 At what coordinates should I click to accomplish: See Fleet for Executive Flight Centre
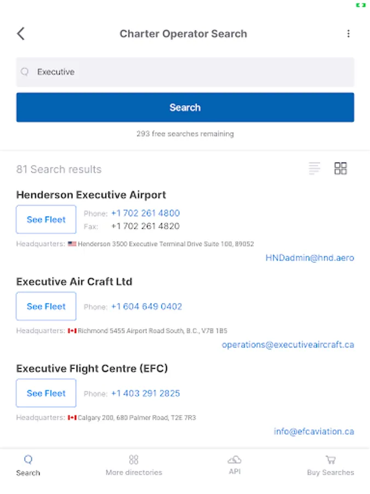[x=46, y=393]
